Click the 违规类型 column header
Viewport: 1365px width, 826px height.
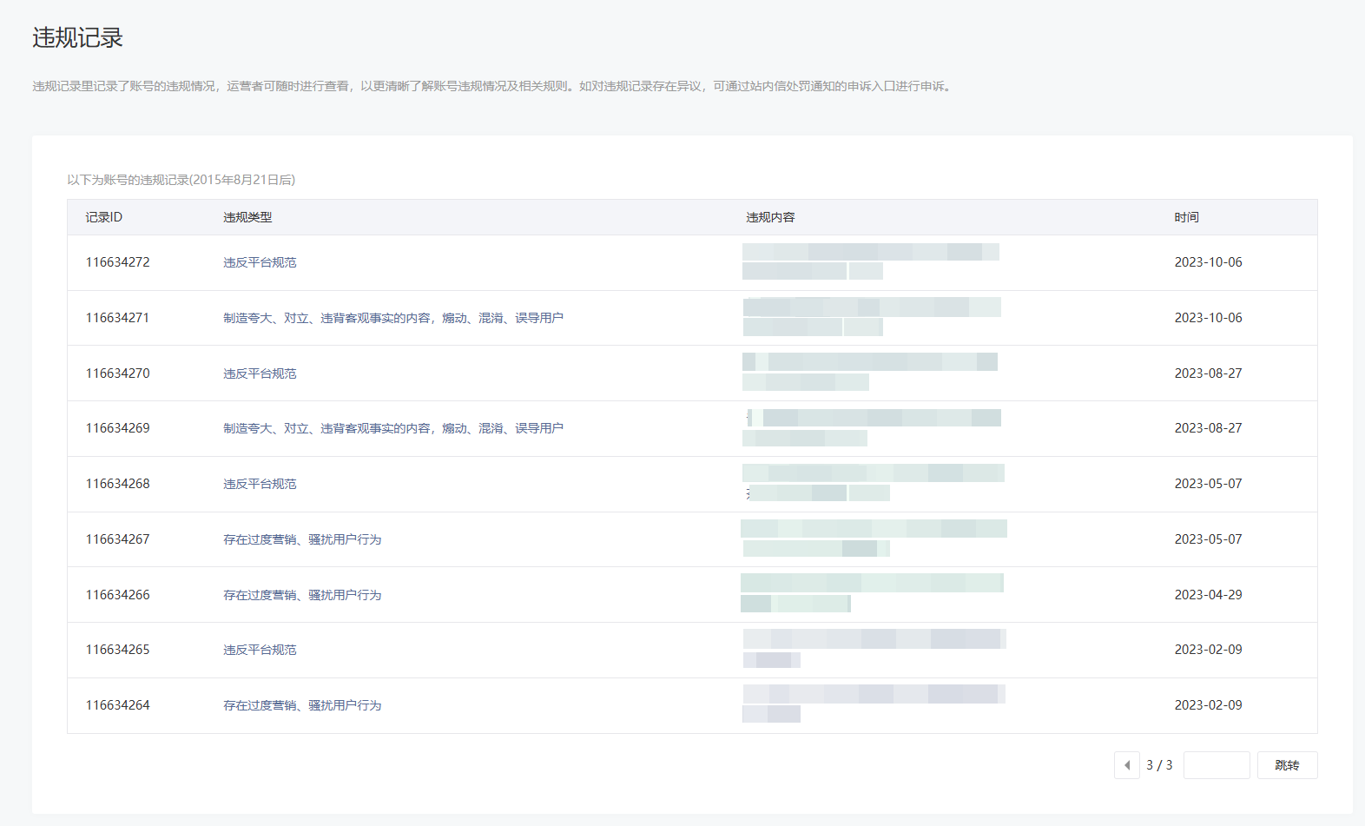point(247,217)
